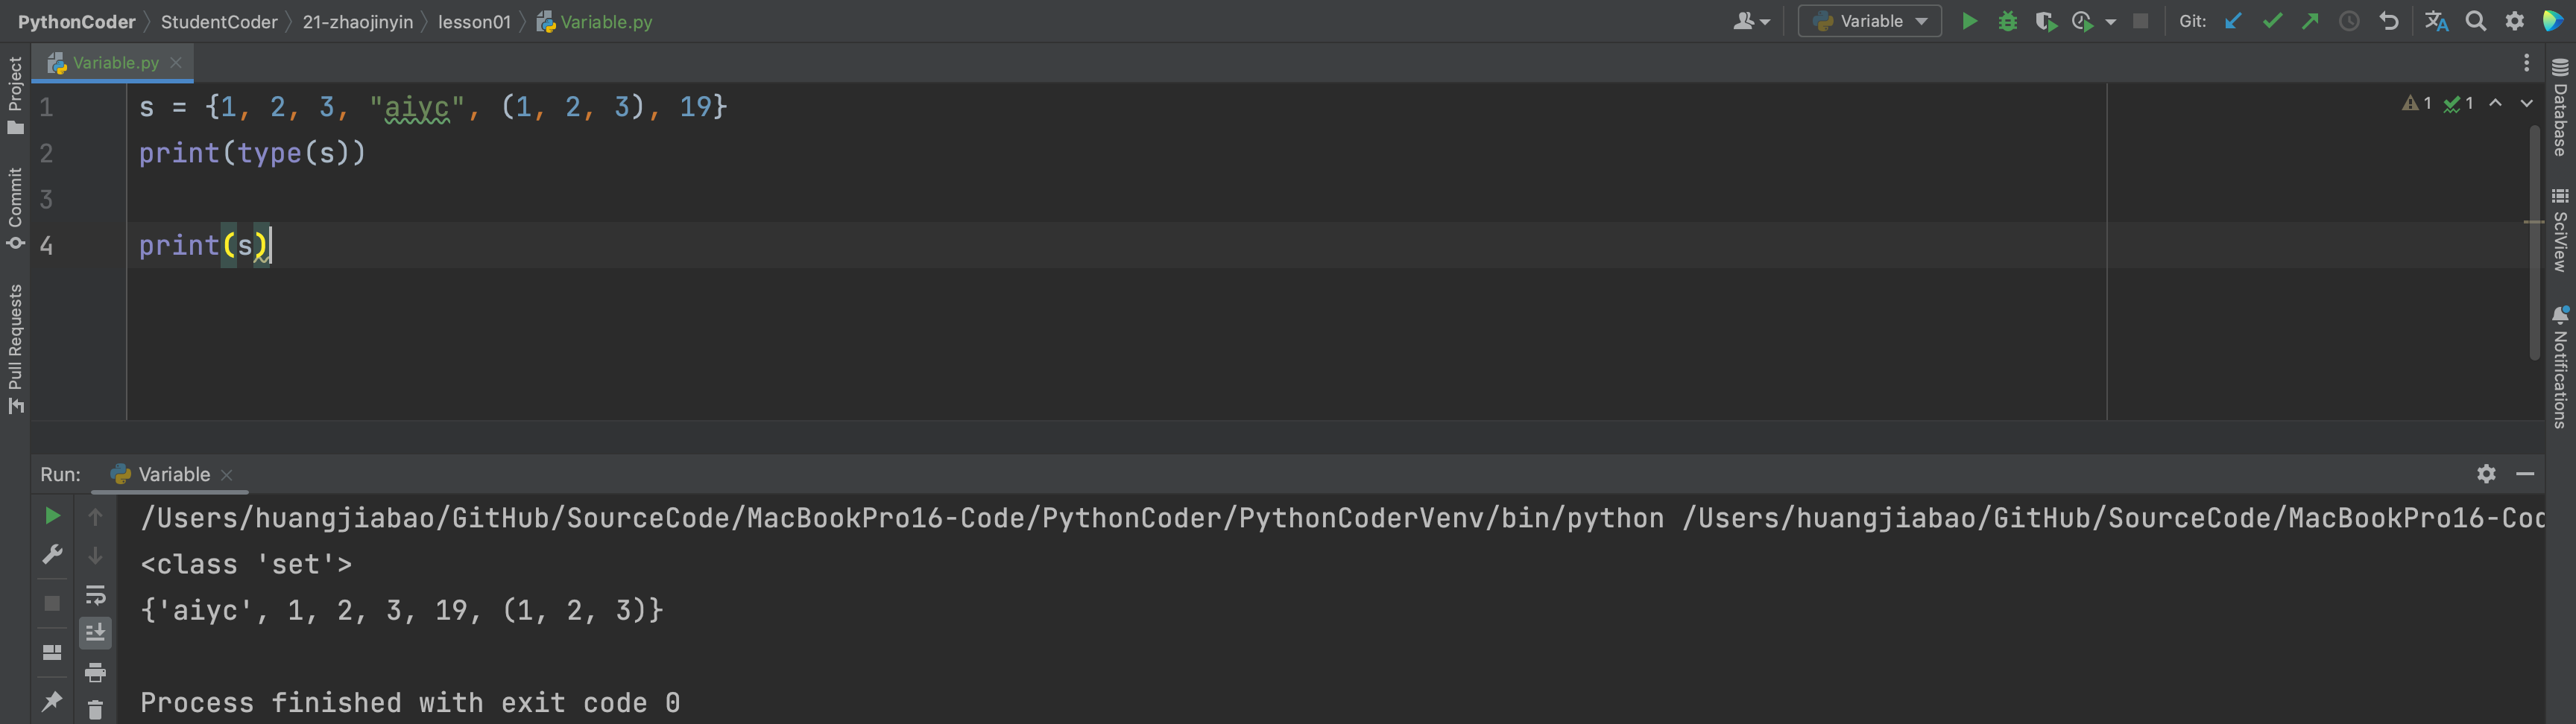Image resolution: width=2576 pixels, height=724 pixels.
Task: Push commits with Git green arrow
Action: click(x=2310, y=21)
